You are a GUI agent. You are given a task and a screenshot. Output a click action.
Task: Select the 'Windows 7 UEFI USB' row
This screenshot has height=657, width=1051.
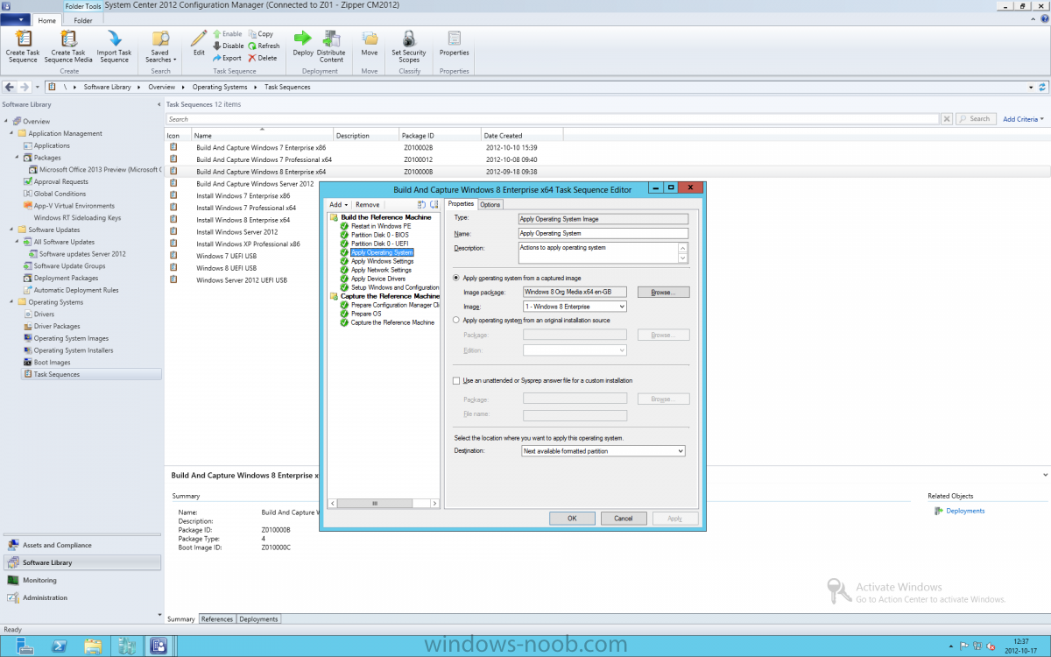pyautogui.click(x=226, y=256)
